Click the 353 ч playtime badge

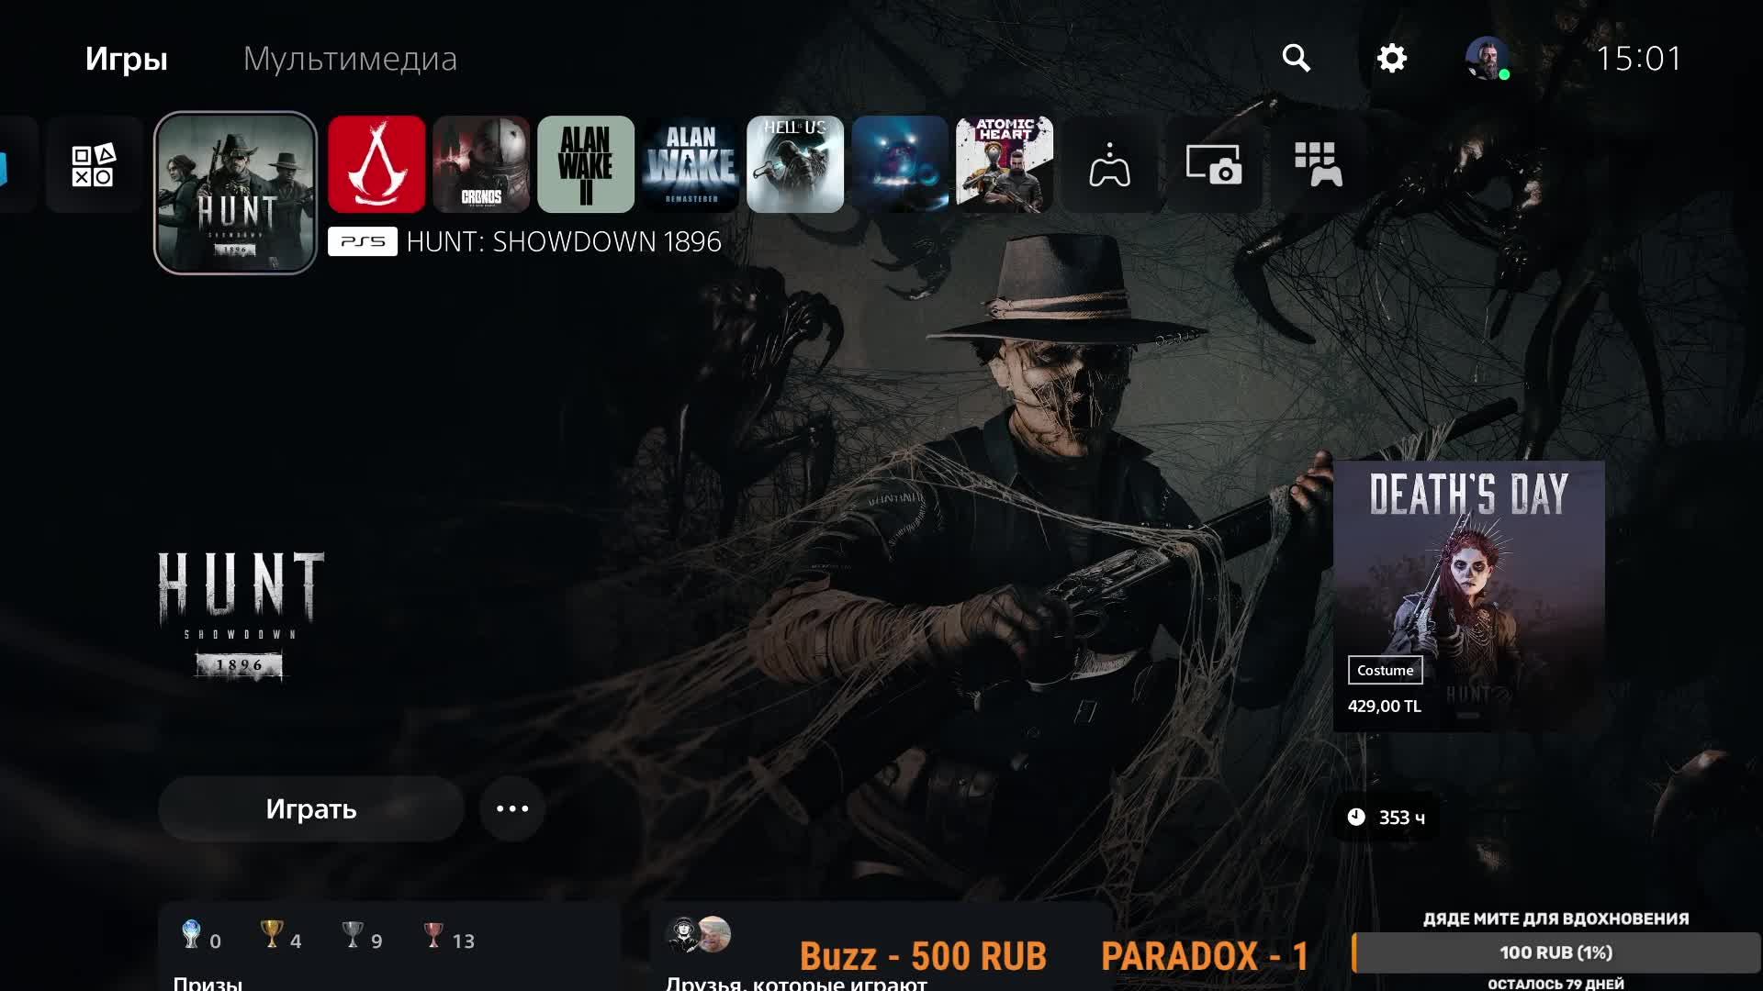(x=1387, y=817)
